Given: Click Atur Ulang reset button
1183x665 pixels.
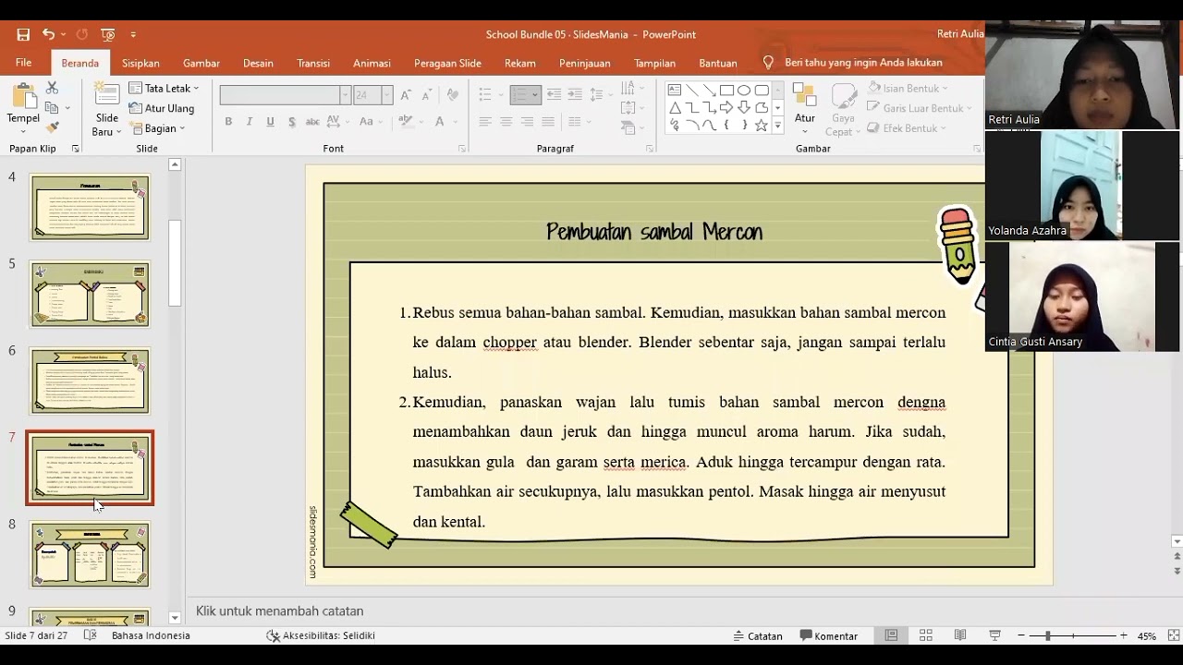Looking at the screenshot, I should (162, 108).
